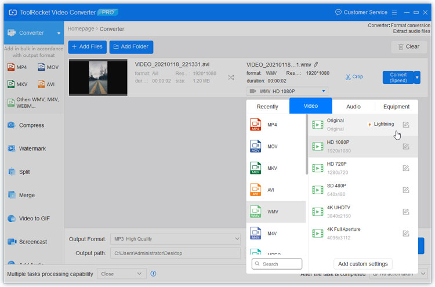Screen dimensions: 435x287
Task: Click the pencil icon to rename output file
Action: (x=316, y=64)
